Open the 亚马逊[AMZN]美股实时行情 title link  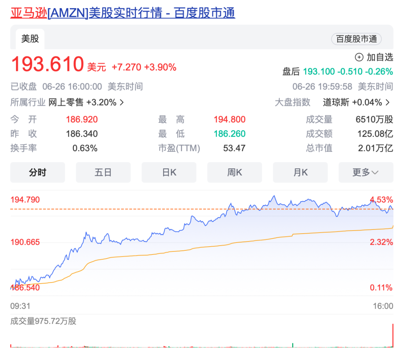123,13
